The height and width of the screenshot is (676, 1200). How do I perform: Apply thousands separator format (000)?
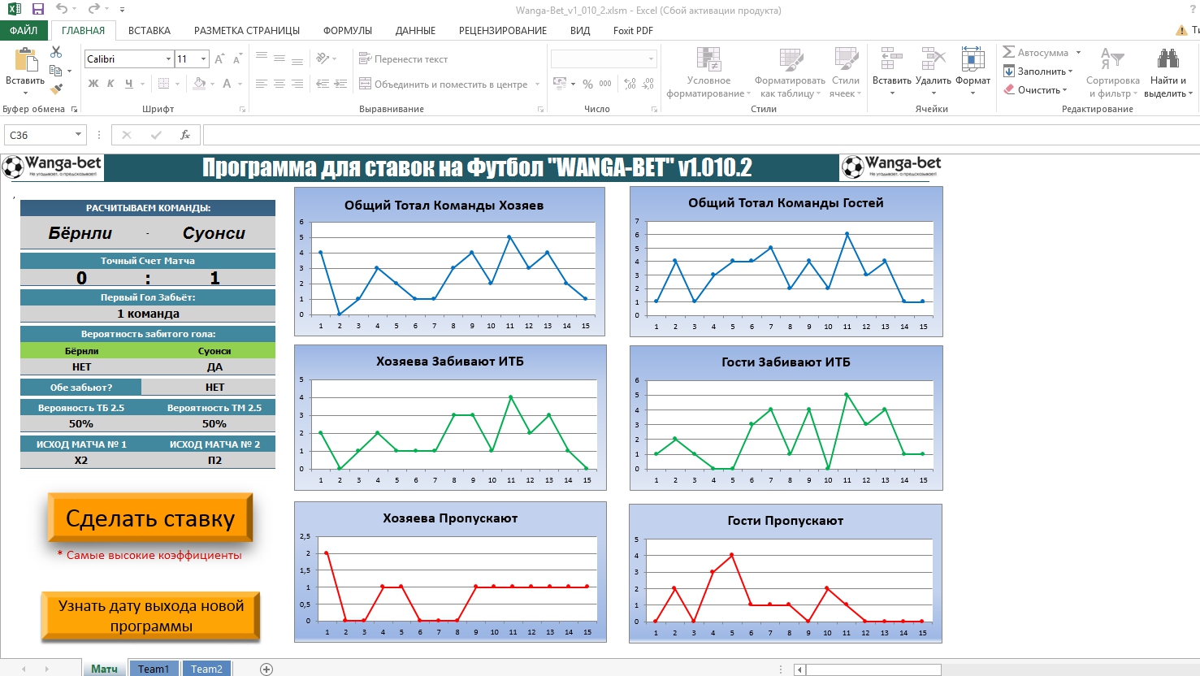pos(605,84)
